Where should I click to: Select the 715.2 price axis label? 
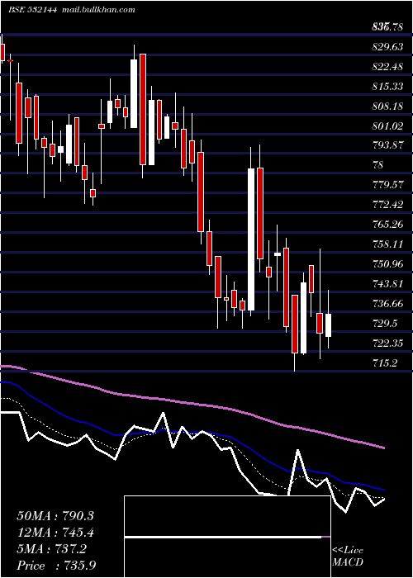385,363
